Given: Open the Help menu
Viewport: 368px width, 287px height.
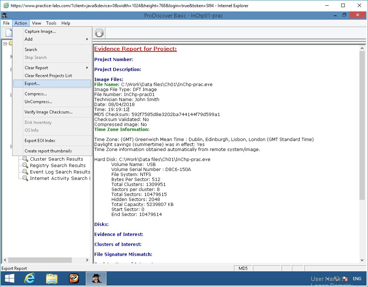Looking at the screenshot, I should (x=66, y=23).
